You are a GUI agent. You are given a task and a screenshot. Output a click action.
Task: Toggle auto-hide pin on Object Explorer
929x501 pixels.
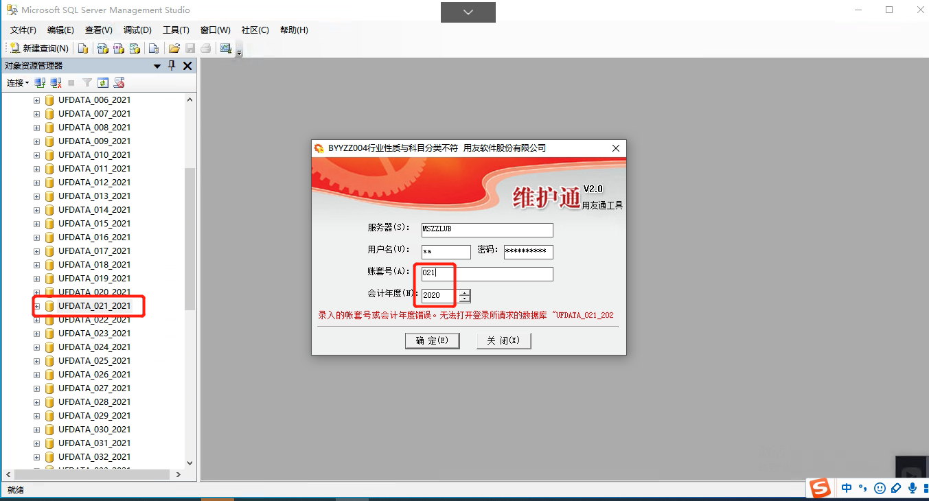(172, 66)
